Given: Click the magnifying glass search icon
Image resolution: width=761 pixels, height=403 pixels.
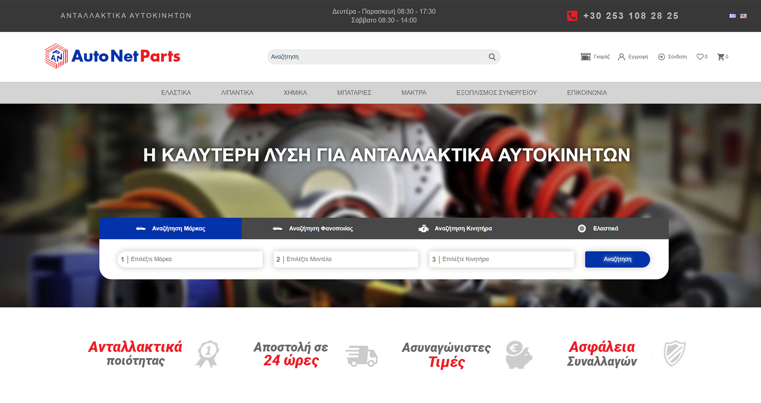Looking at the screenshot, I should click(492, 57).
